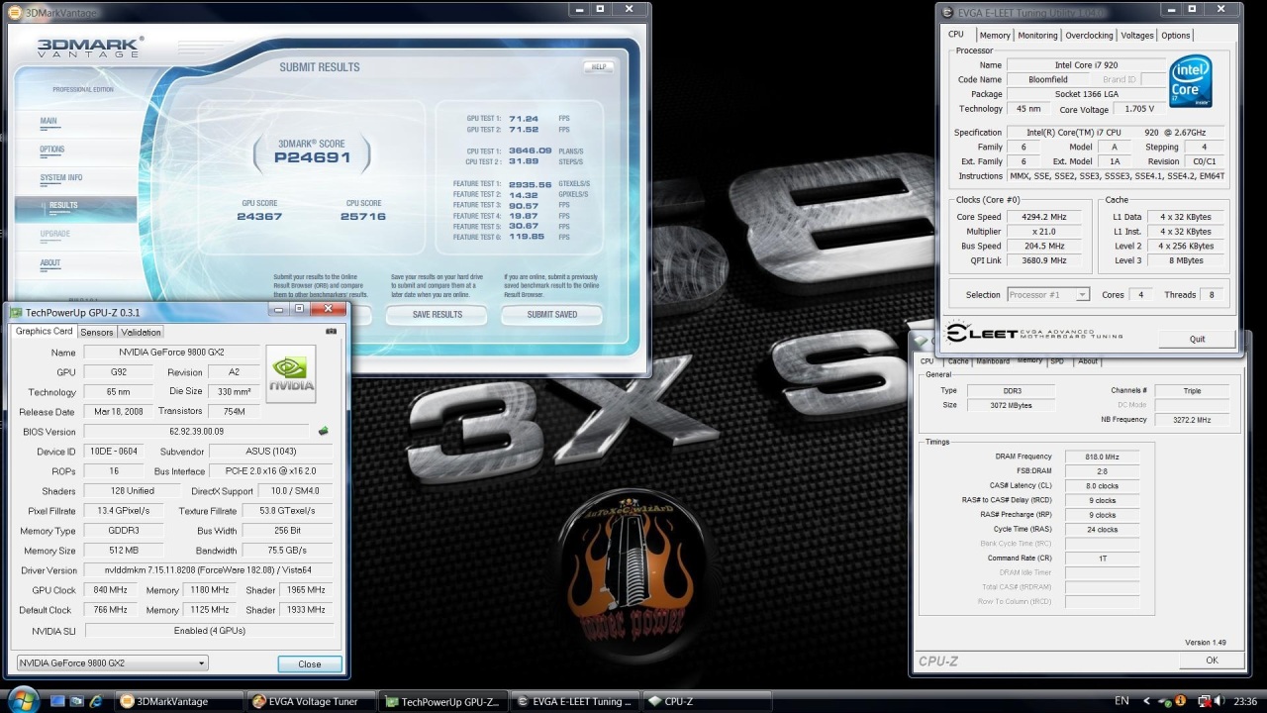
Task: Switch to the Validation tab in GPU-Z
Action: pos(142,332)
